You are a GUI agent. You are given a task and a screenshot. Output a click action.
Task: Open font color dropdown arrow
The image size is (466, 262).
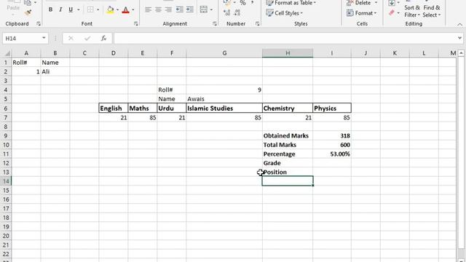click(133, 9)
